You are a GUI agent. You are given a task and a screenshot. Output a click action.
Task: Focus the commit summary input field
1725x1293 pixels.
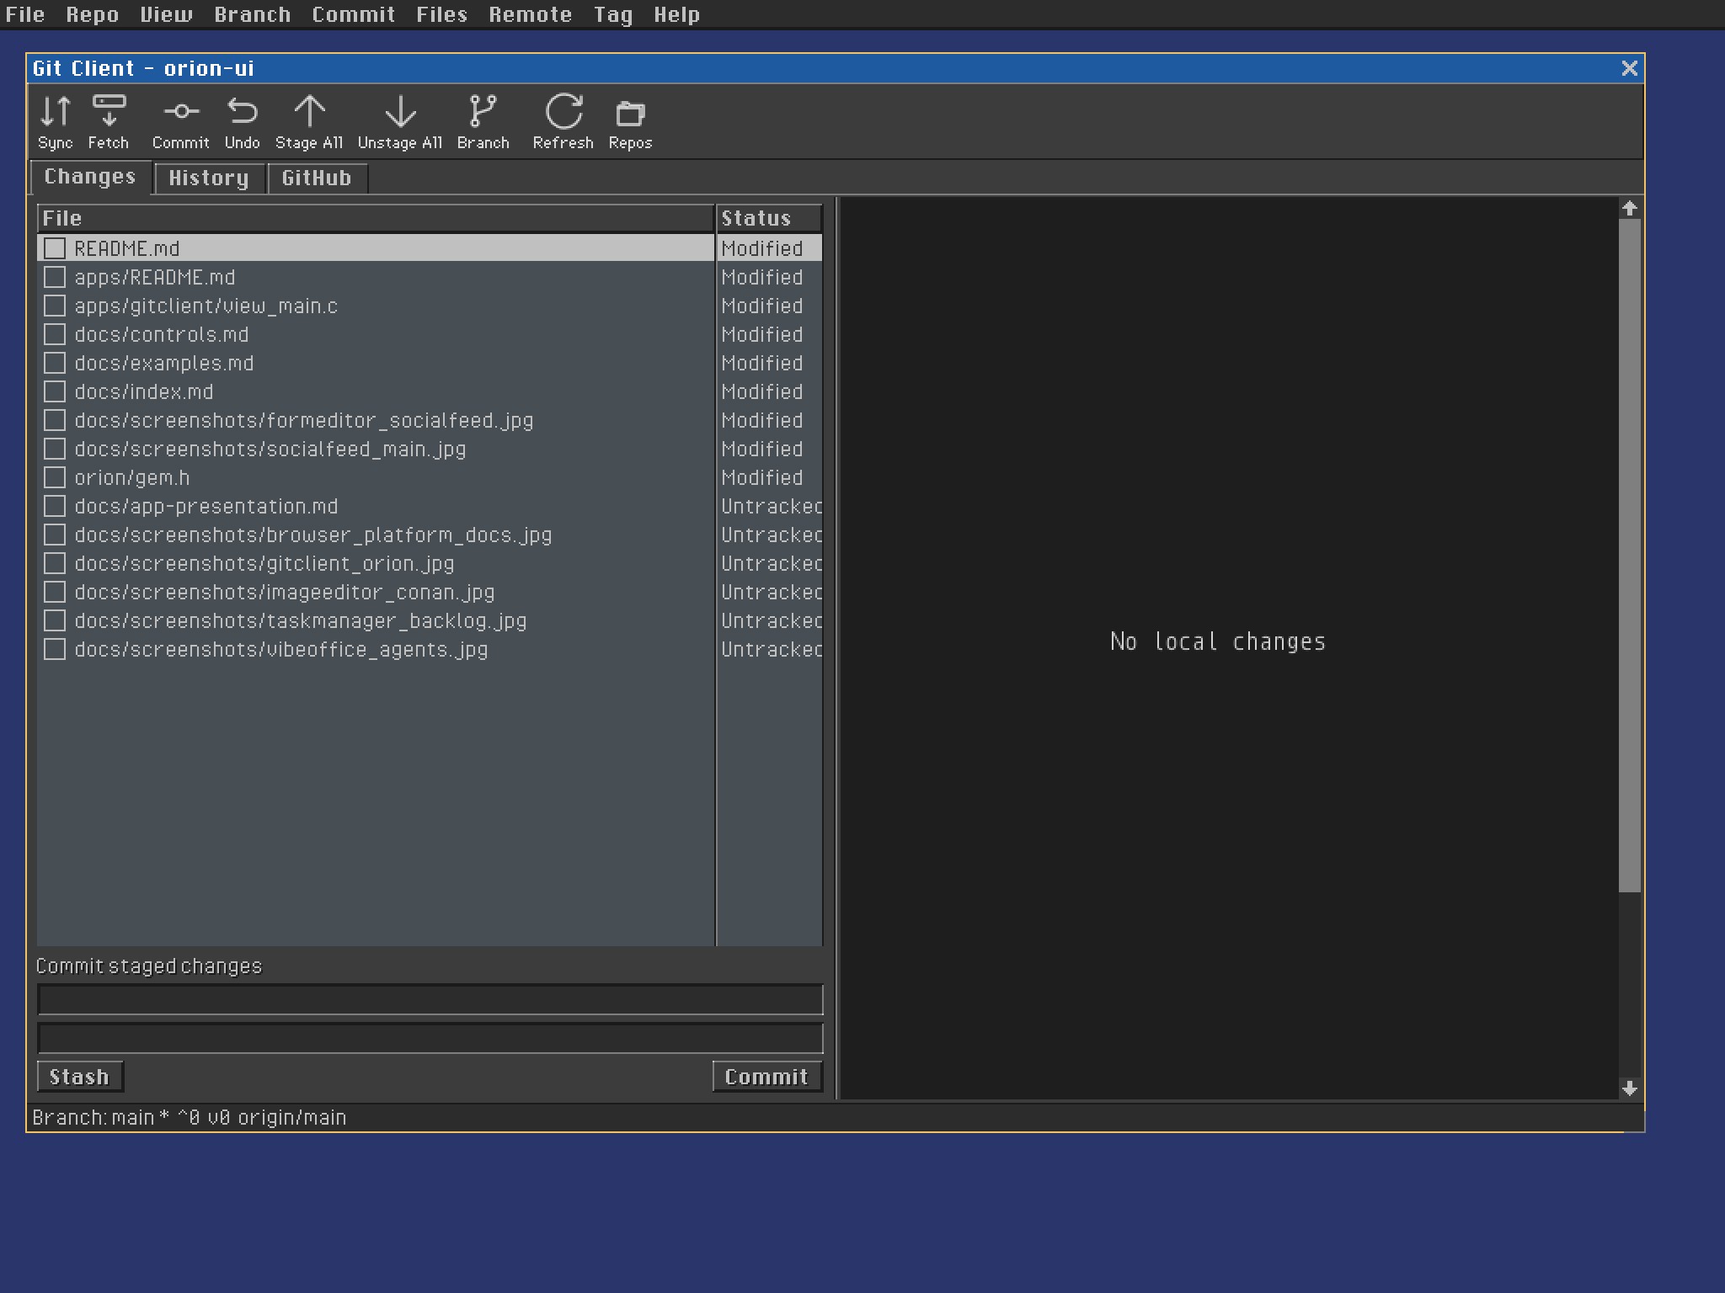[x=430, y=1000]
